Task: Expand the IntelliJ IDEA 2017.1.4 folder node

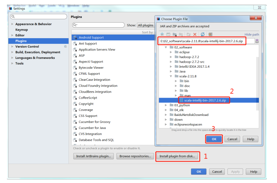Action: click(171, 66)
